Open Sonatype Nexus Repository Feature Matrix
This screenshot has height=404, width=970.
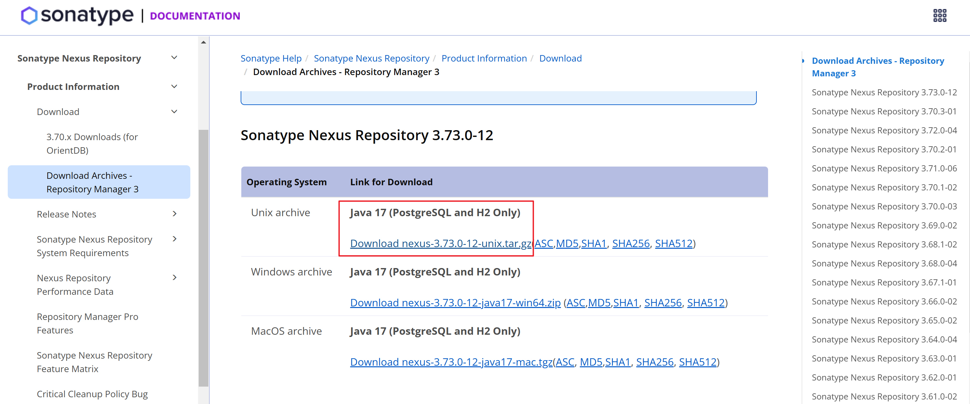click(95, 362)
